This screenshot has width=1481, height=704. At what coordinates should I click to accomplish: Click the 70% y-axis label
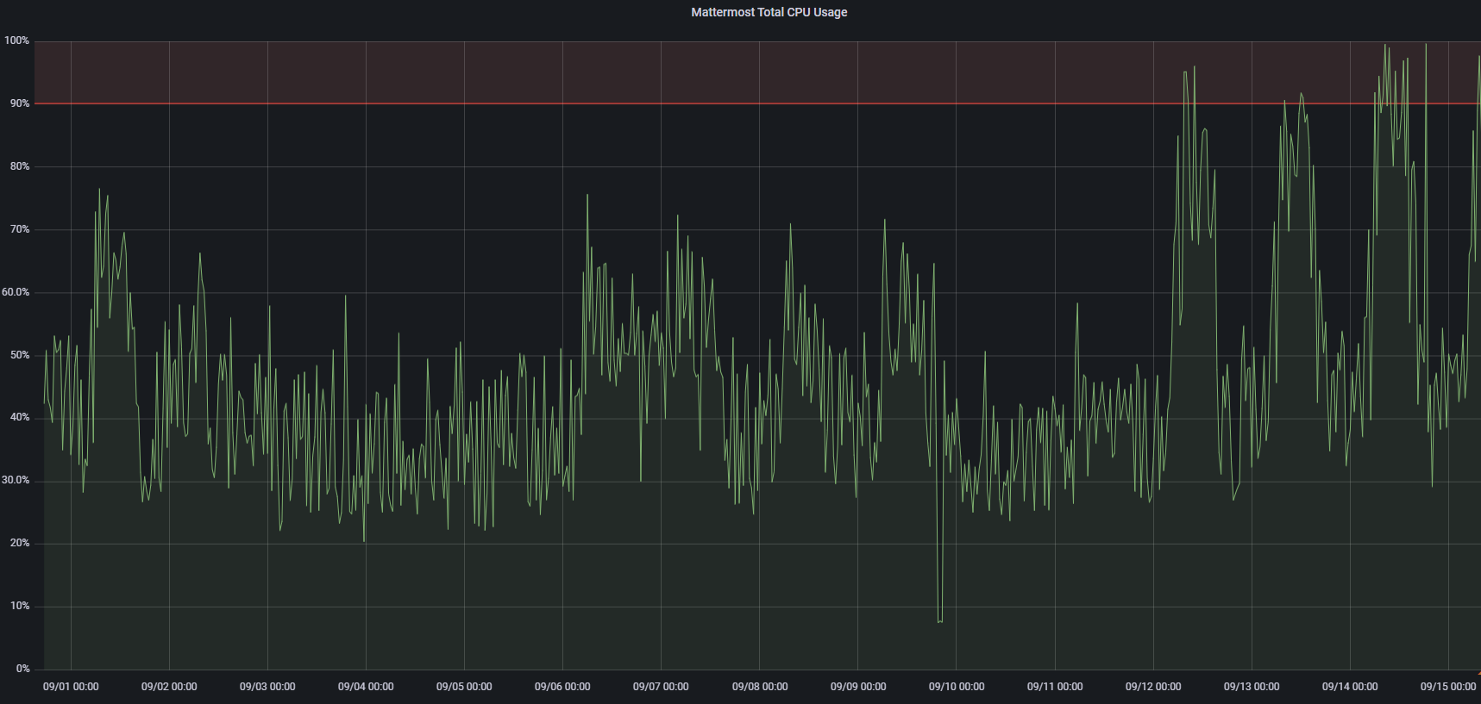(x=19, y=229)
